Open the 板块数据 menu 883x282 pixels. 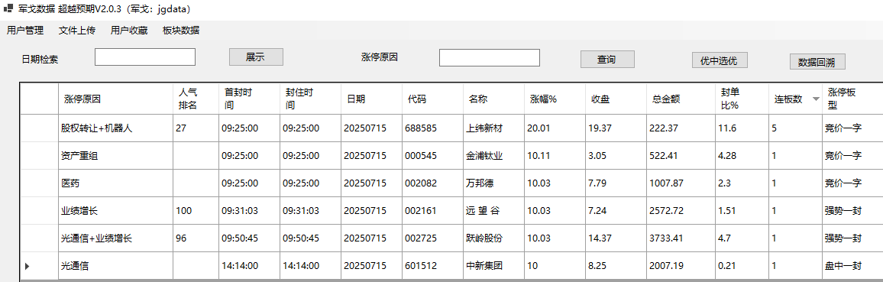click(181, 31)
